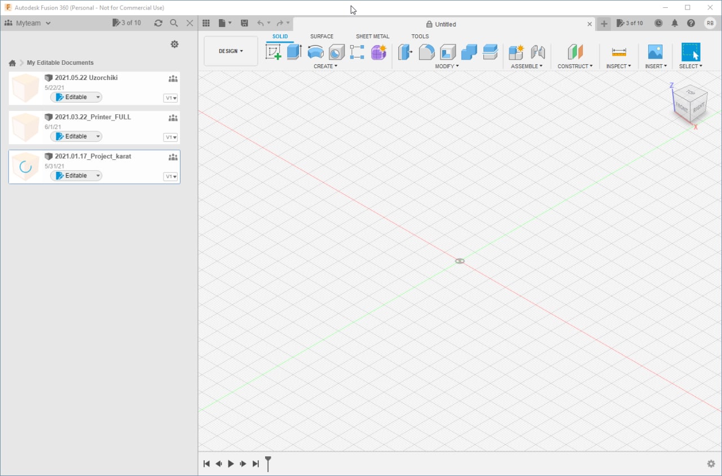Switch to the SHEET METAL tab
The height and width of the screenshot is (476, 722).
tap(372, 37)
